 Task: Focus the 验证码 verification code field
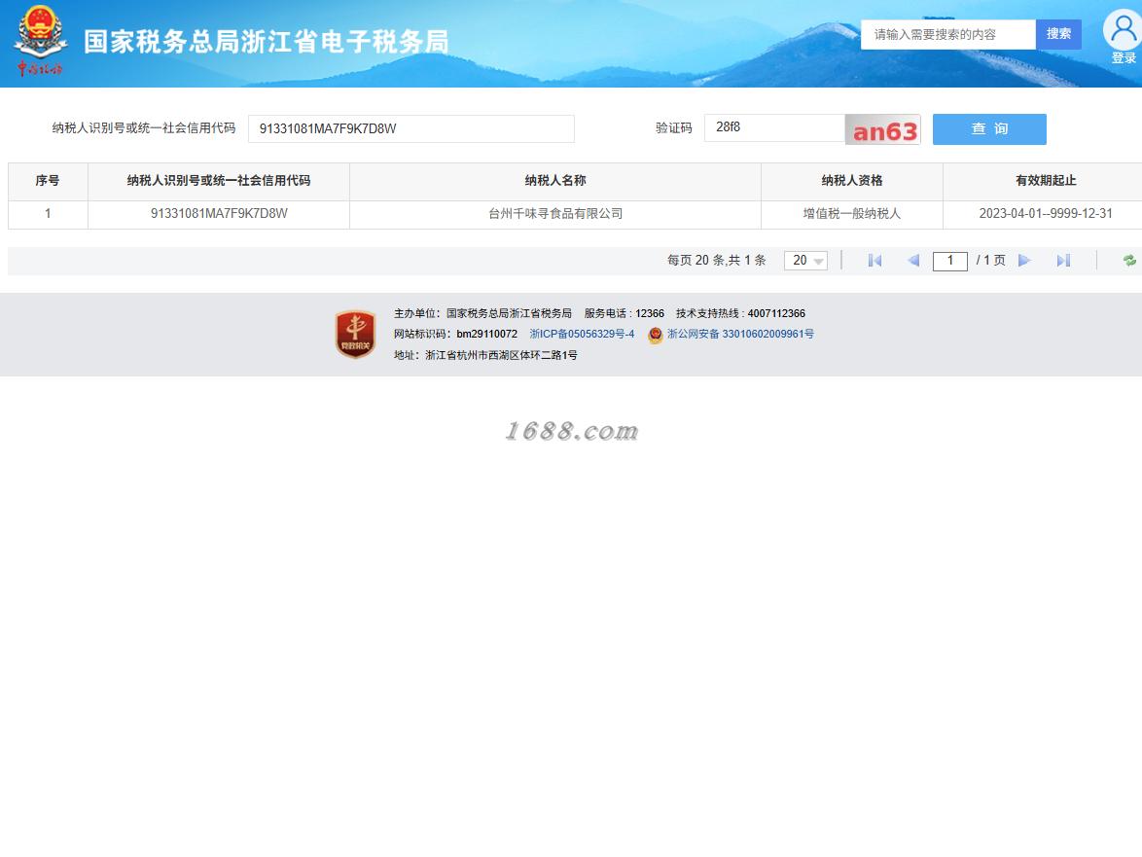[774, 128]
